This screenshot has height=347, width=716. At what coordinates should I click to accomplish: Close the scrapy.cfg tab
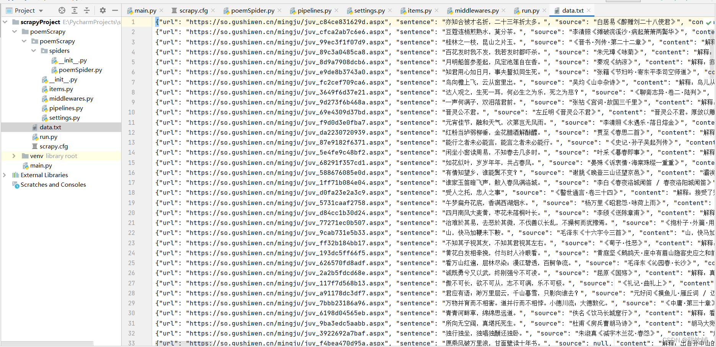[213, 11]
